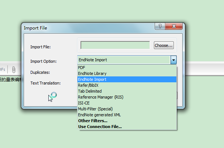Select EndNote Library option

click(127, 73)
